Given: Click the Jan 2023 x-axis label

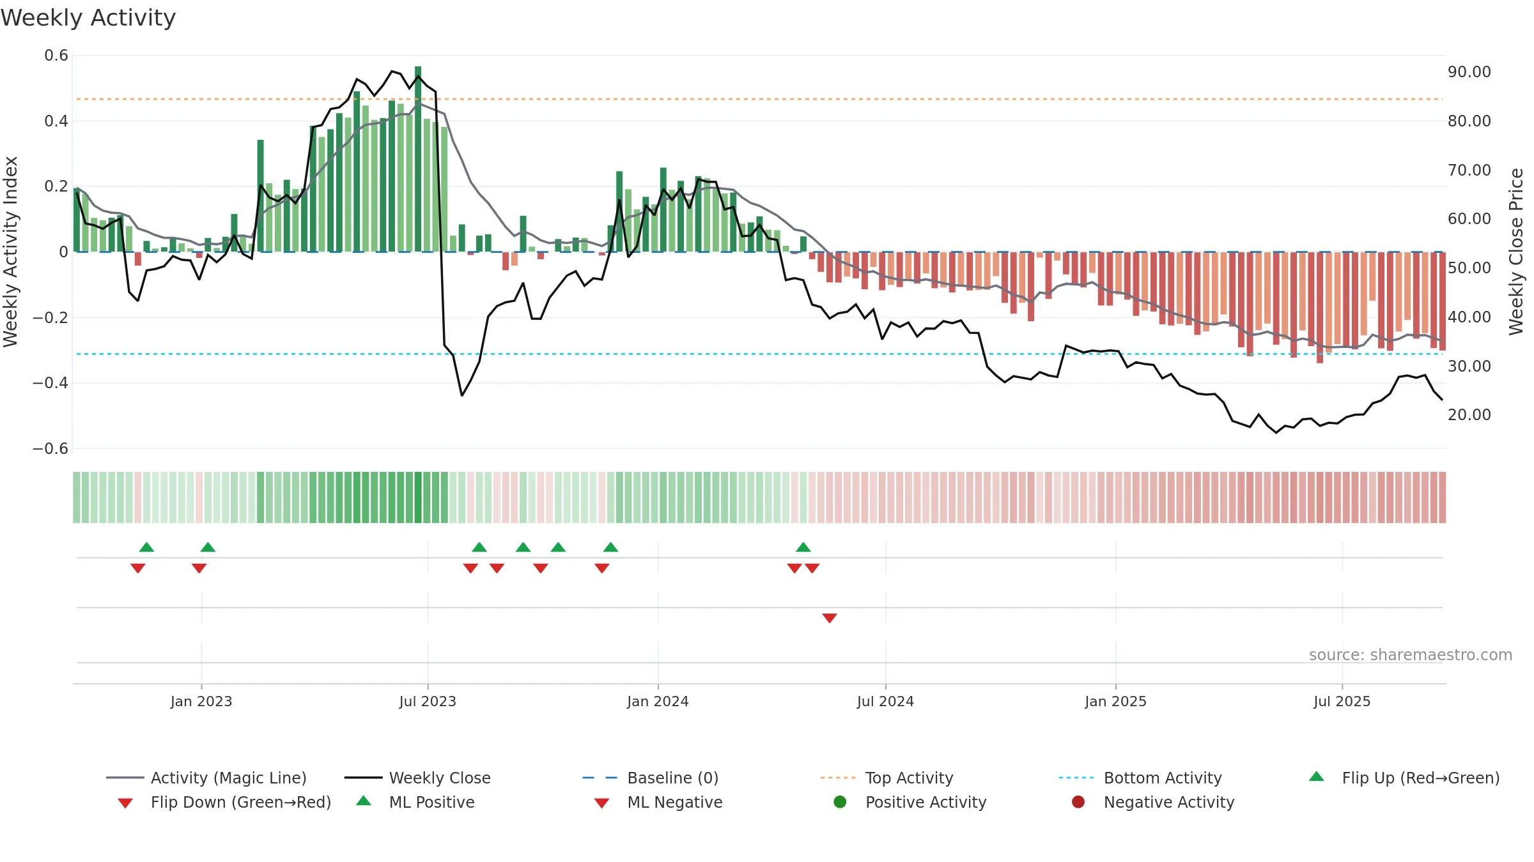Looking at the screenshot, I should point(201,702).
